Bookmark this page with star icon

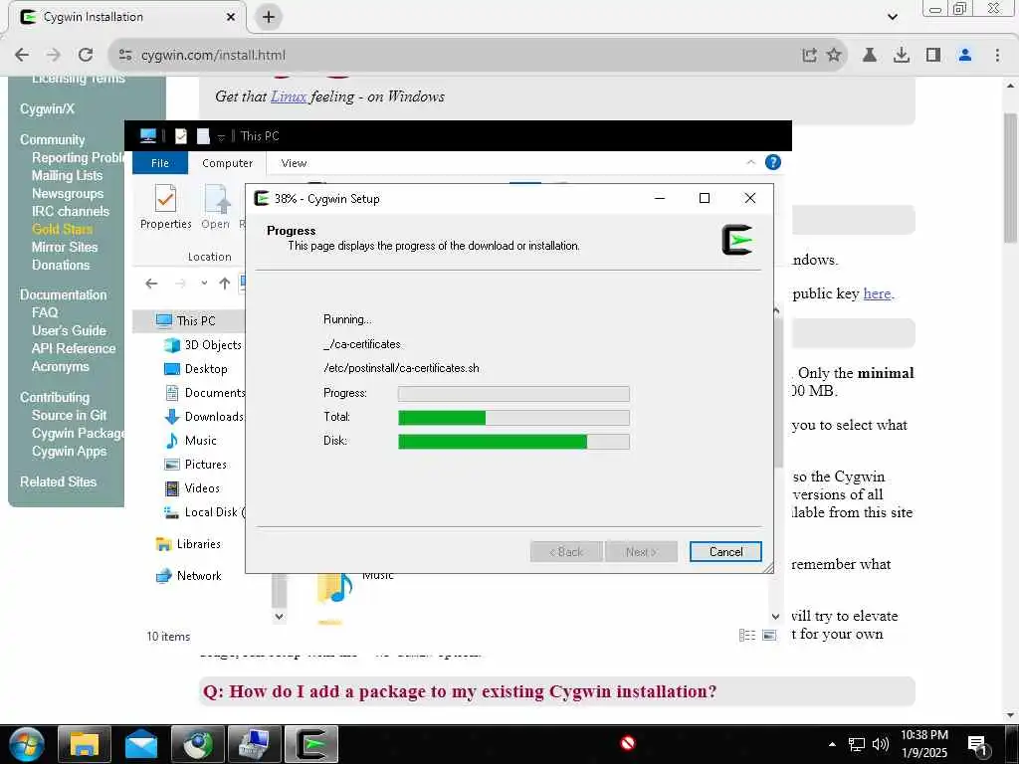[x=834, y=56]
